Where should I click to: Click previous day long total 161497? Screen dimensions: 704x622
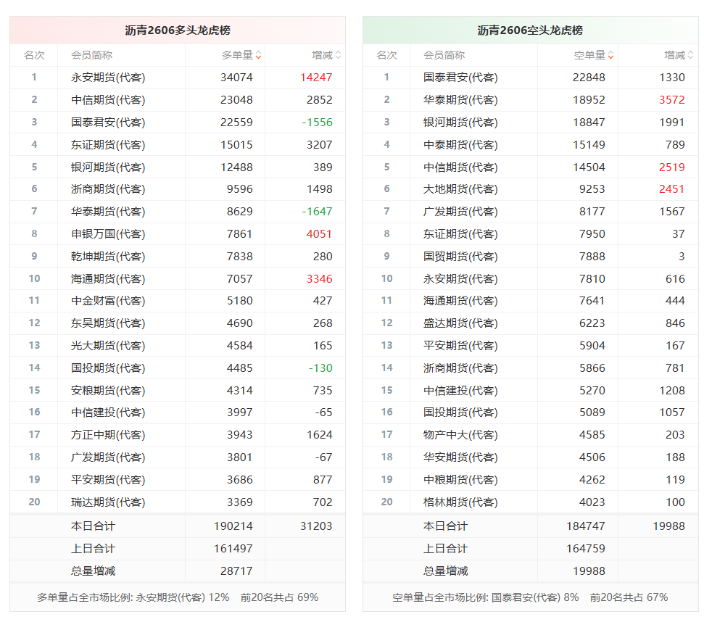point(233,548)
